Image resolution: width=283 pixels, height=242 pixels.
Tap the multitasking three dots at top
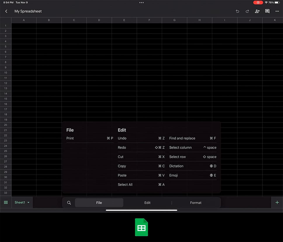pos(141,3)
